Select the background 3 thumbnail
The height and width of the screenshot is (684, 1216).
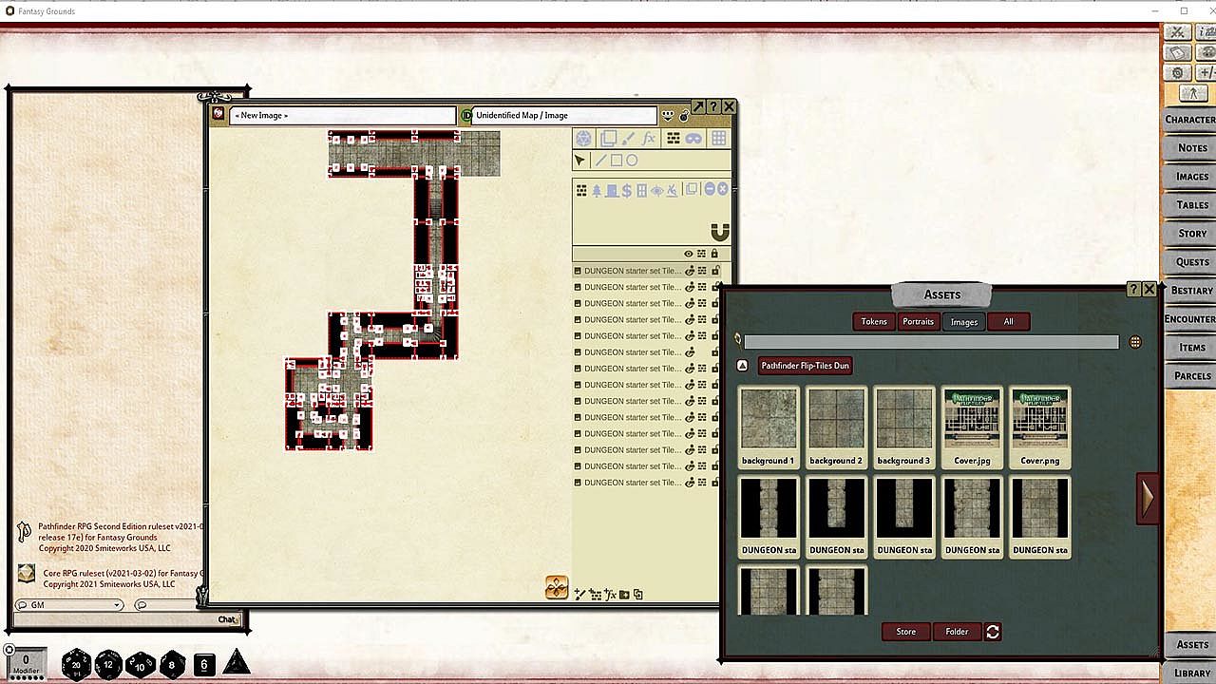pyautogui.click(x=903, y=427)
